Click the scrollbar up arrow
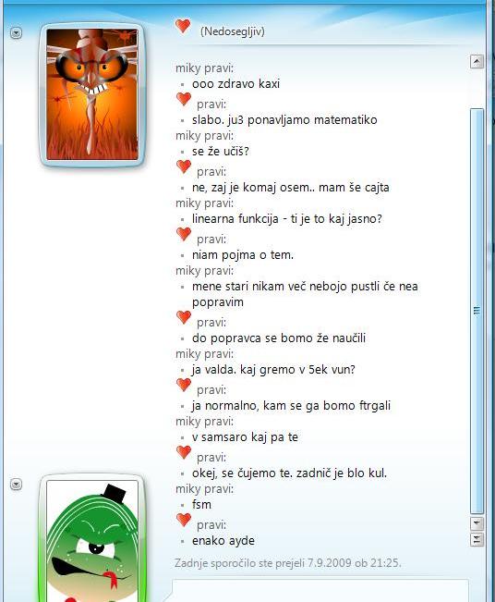This screenshot has width=495, height=602. 477,61
